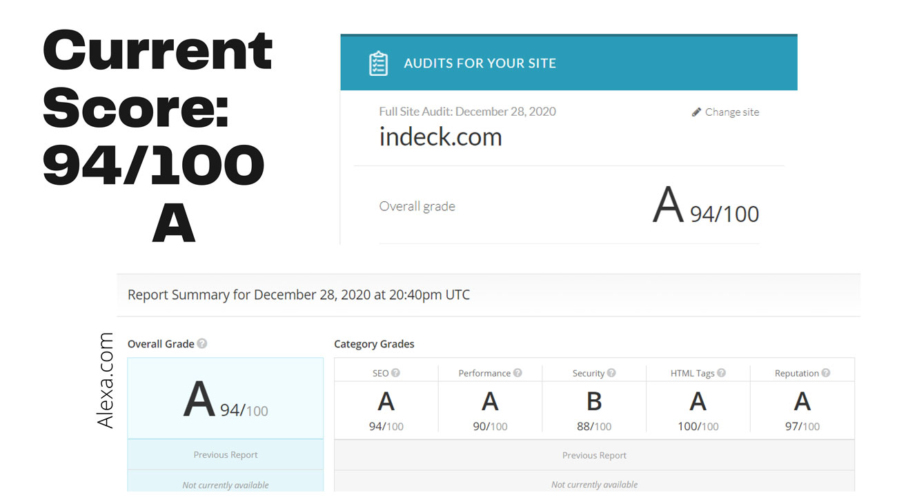Screen dimensions: 897x504
Task: Click the clipboard checklist icon in audits header
Action: click(378, 63)
